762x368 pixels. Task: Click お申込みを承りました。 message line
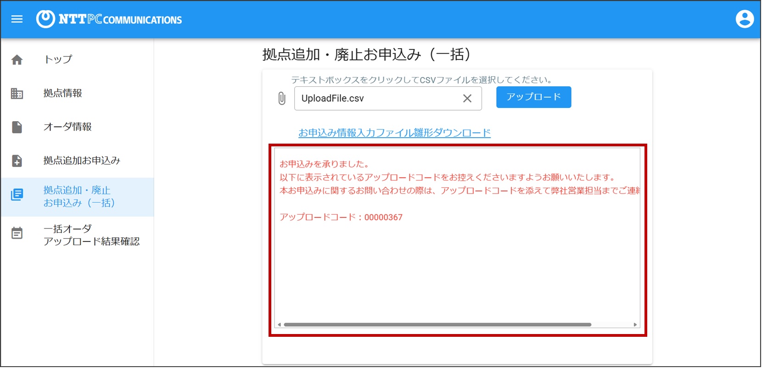[325, 164]
